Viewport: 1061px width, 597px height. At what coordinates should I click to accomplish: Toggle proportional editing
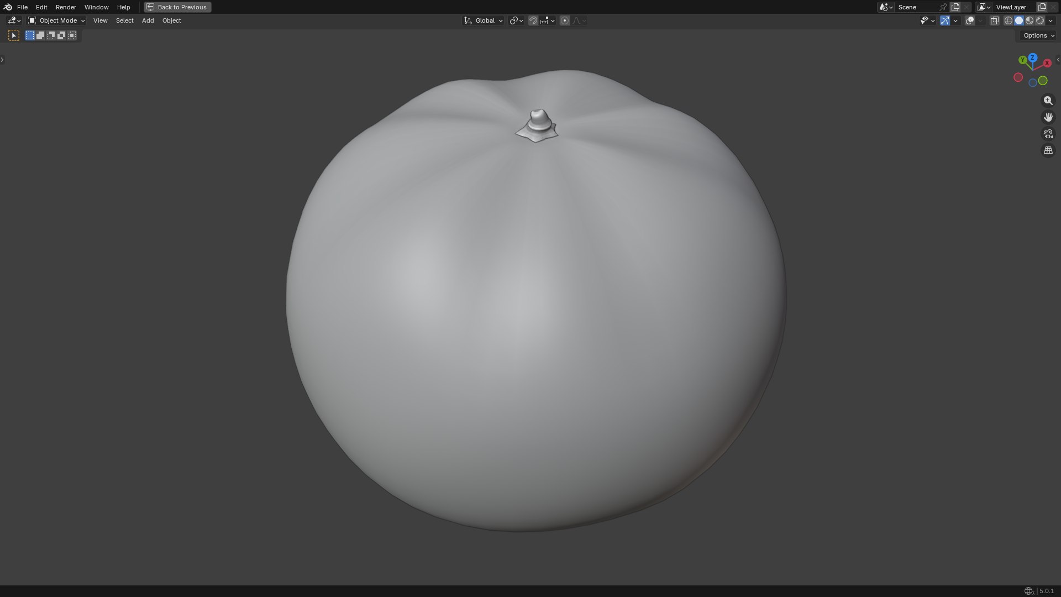click(564, 20)
